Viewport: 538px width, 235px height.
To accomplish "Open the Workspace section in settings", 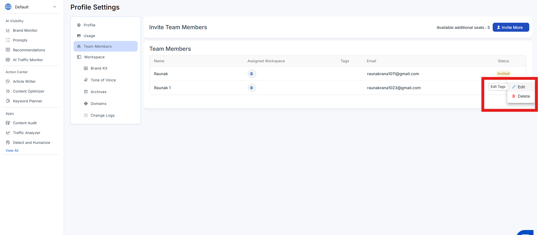I will click(x=94, y=57).
